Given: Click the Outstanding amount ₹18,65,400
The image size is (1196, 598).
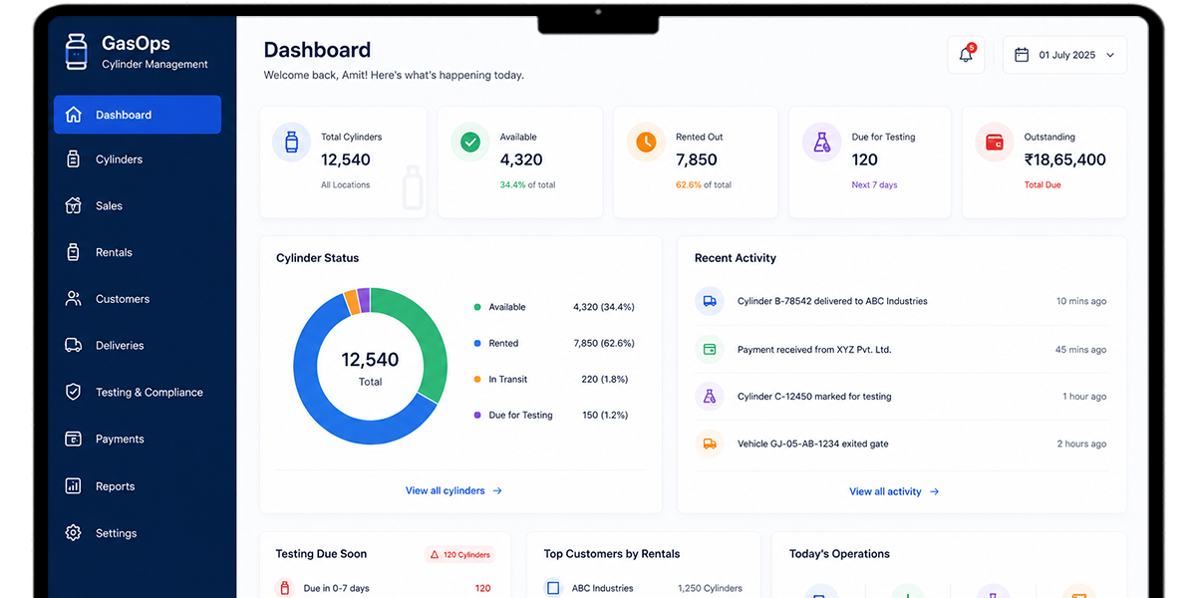Looking at the screenshot, I should 1065,159.
